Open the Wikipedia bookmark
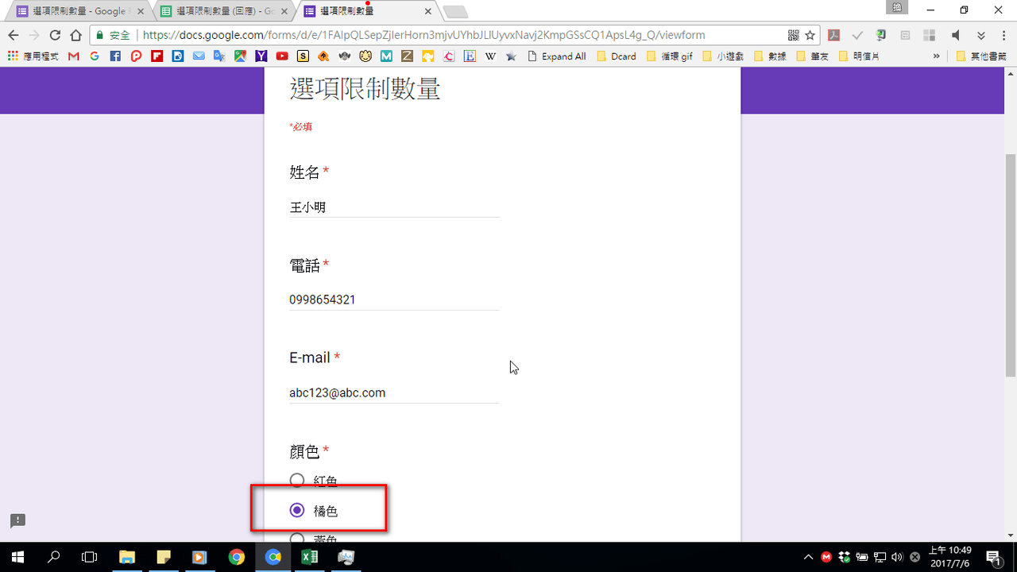Viewport: 1017px width, 572px height. pos(490,56)
